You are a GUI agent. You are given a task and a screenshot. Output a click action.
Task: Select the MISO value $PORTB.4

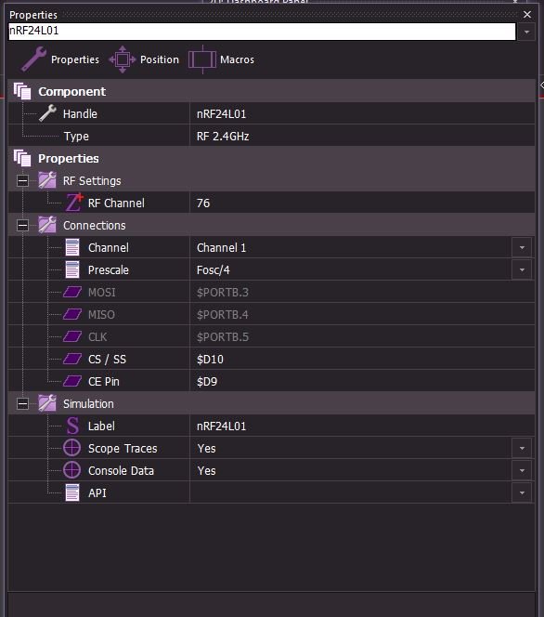click(223, 314)
